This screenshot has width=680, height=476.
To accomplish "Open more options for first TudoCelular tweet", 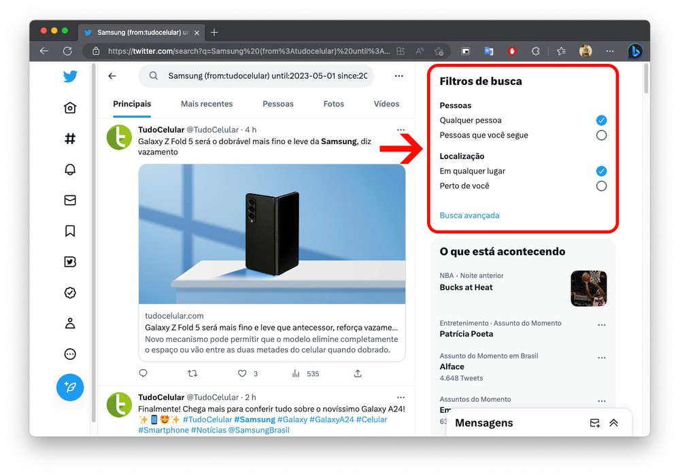I will (401, 130).
